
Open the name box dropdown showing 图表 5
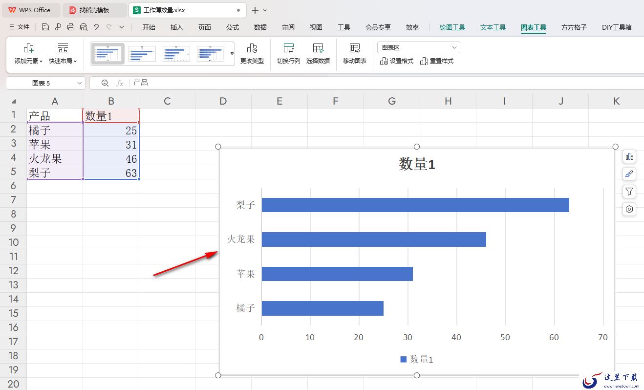(80, 83)
